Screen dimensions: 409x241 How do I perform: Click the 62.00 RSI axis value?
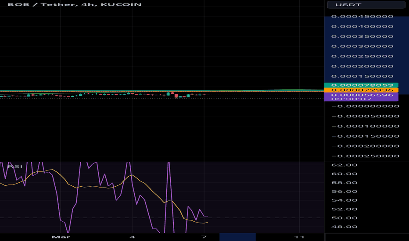(x=344, y=165)
